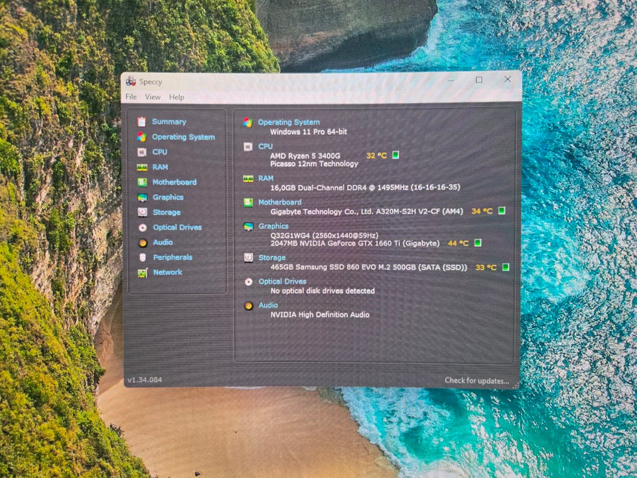The height and width of the screenshot is (478, 637).
Task: Open the View menu
Action: pyautogui.click(x=153, y=97)
